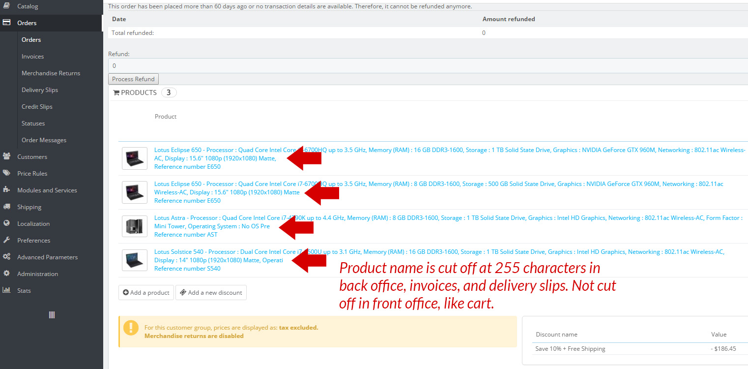Click the Orders credit-card icon in sidebar
The width and height of the screenshot is (748, 369).
7,23
